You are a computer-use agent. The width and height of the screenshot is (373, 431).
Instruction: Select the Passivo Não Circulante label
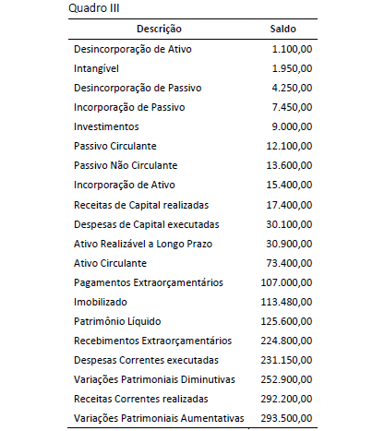coord(126,165)
